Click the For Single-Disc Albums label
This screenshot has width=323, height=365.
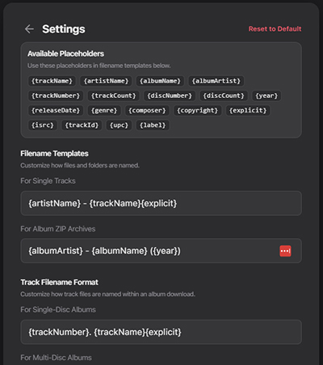tap(58, 309)
